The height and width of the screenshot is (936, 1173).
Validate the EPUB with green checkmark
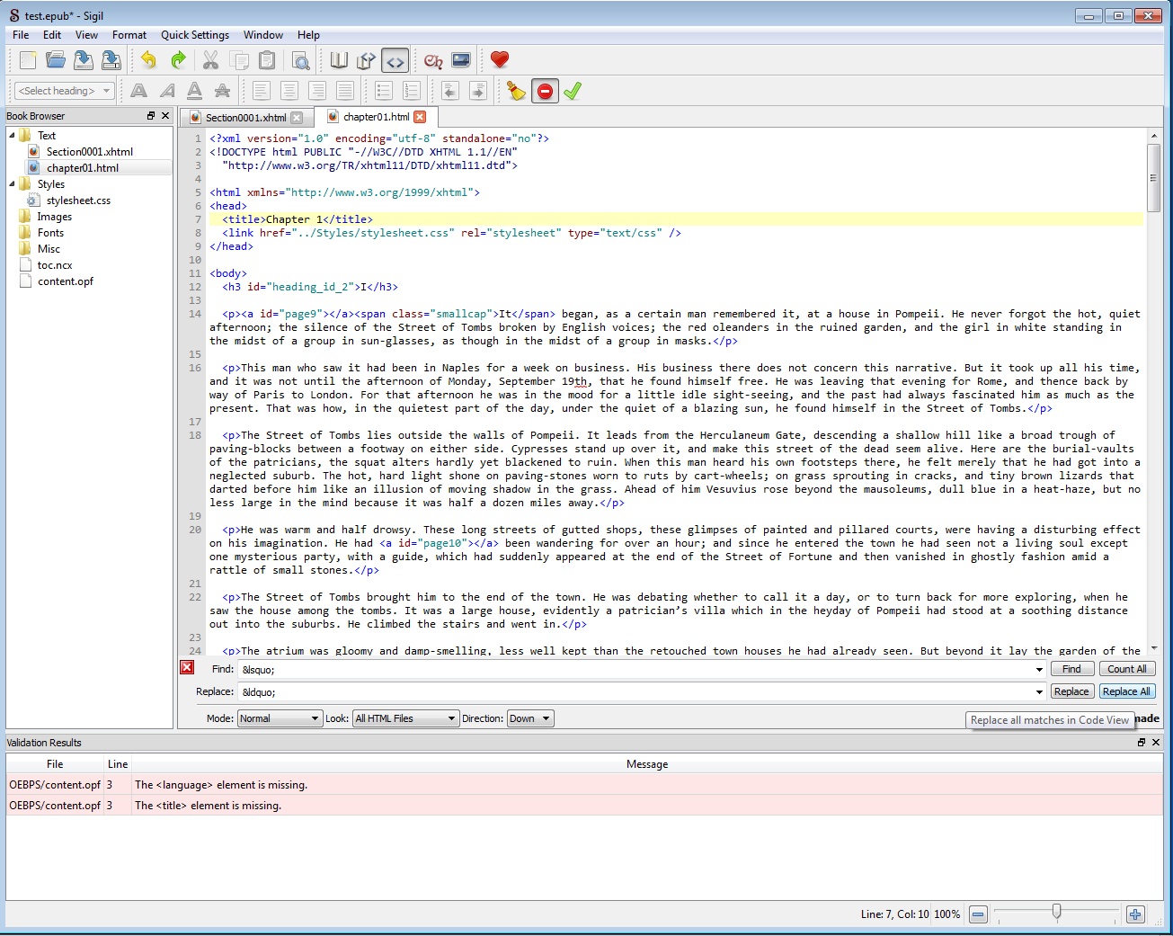[573, 91]
